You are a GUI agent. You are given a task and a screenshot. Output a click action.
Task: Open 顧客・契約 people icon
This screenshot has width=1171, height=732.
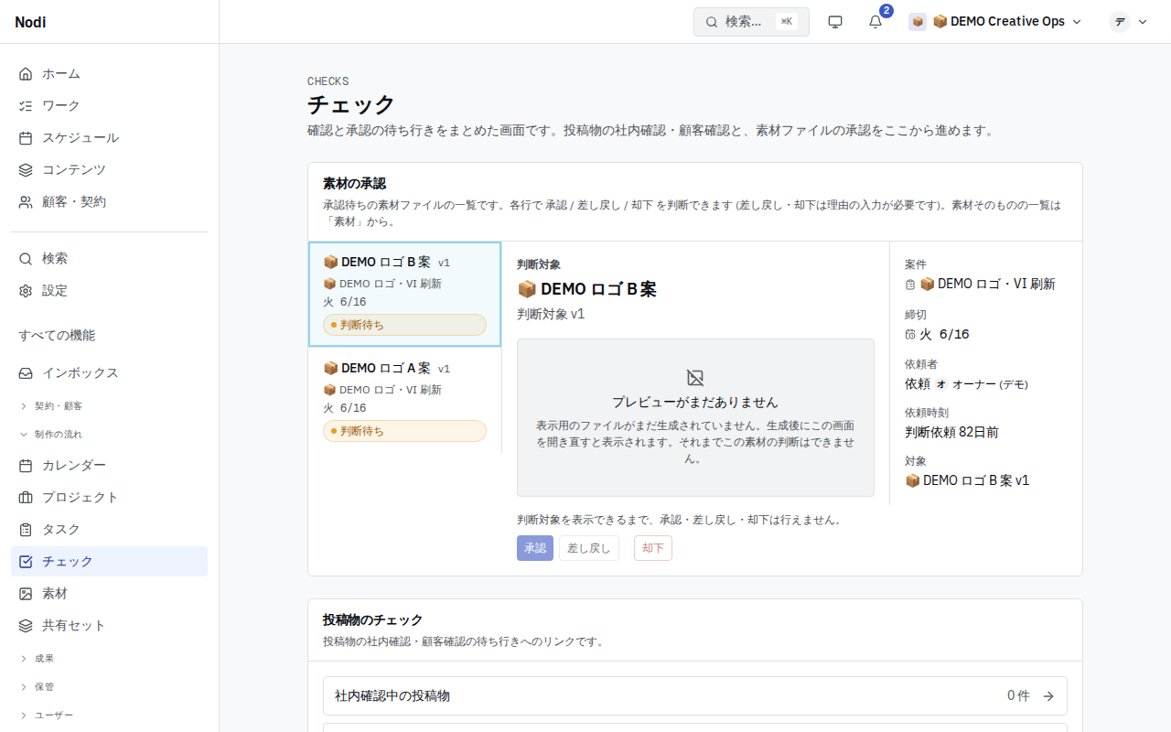point(26,201)
